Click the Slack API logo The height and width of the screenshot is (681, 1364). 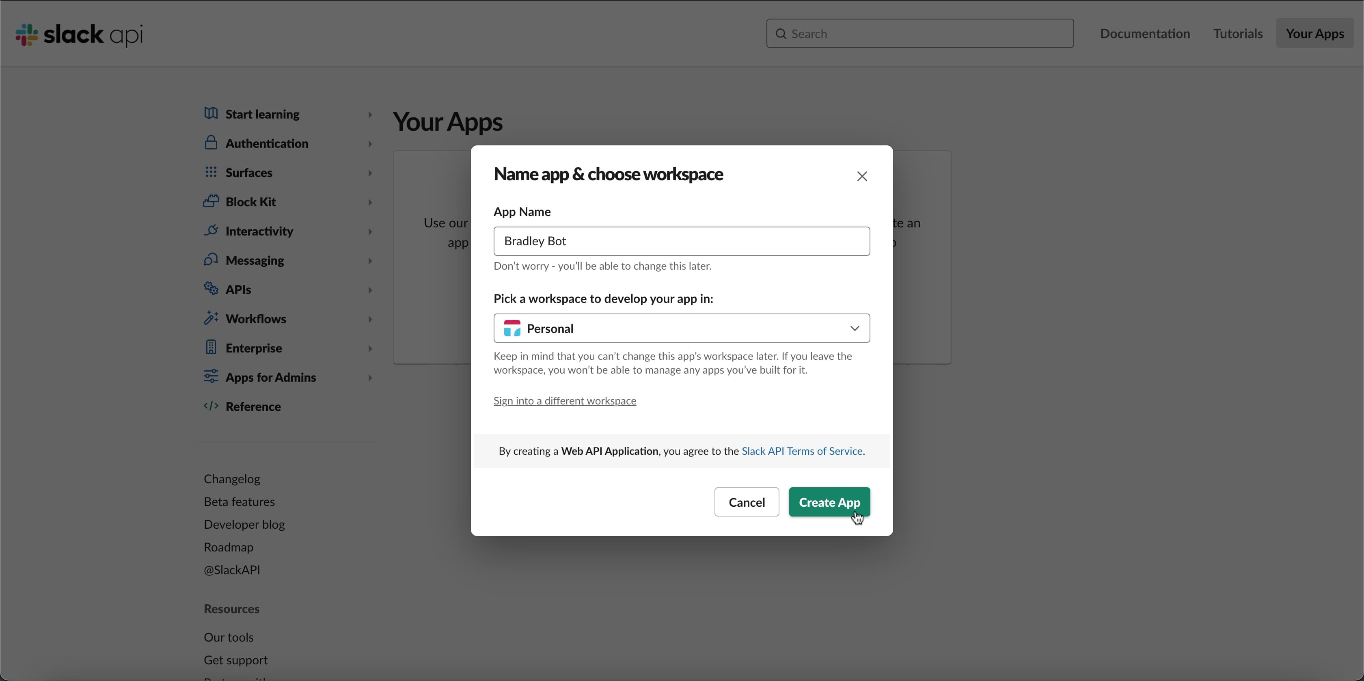pyautogui.click(x=80, y=35)
